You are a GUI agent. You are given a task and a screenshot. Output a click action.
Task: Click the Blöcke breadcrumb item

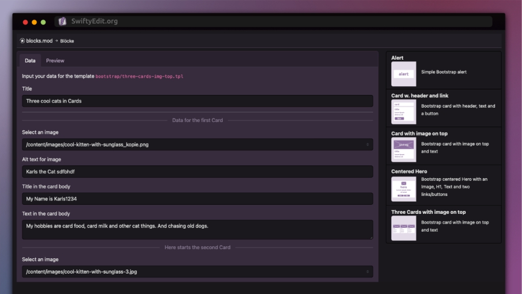coord(67,41)
